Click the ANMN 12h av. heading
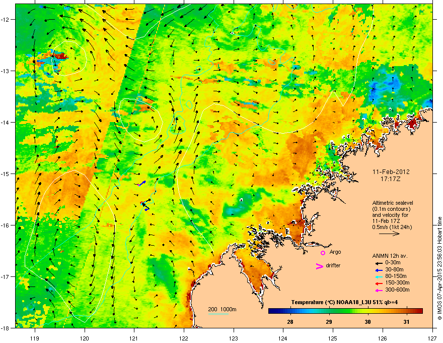Image resolution: width=443 pixels, height=343 pixels. click(390, 256)
